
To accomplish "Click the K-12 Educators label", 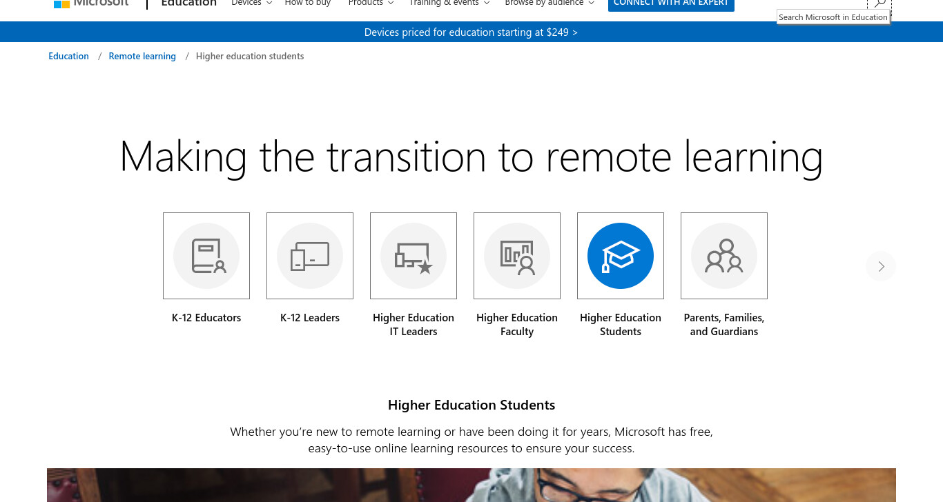I will (x=206, y=318).
